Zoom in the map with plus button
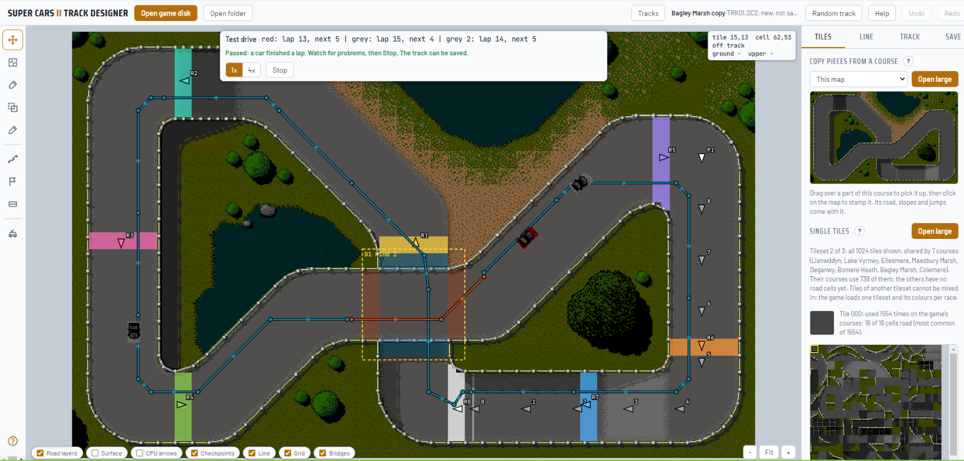The height and width of the screenshot is (461, 964). pyautogui.click(x=788, y=453)
